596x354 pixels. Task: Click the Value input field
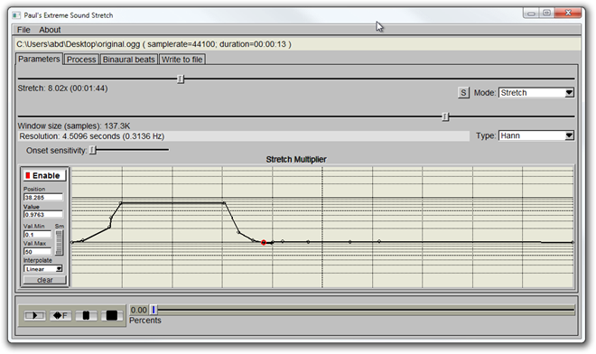(43, 214)
